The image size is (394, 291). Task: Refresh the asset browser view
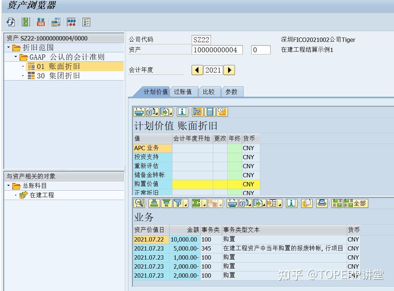point(10,22)
